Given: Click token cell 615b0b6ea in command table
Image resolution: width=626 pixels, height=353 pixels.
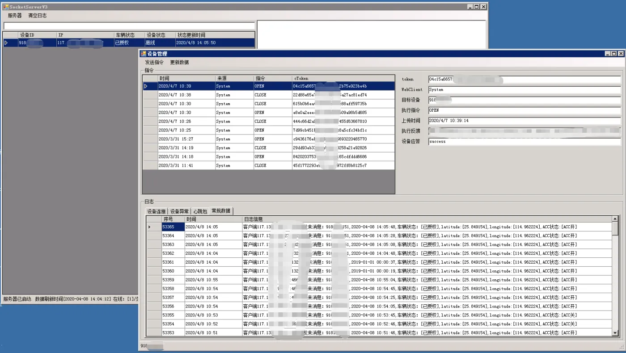Looking at the screenshot, I should (x=343, y=104).
